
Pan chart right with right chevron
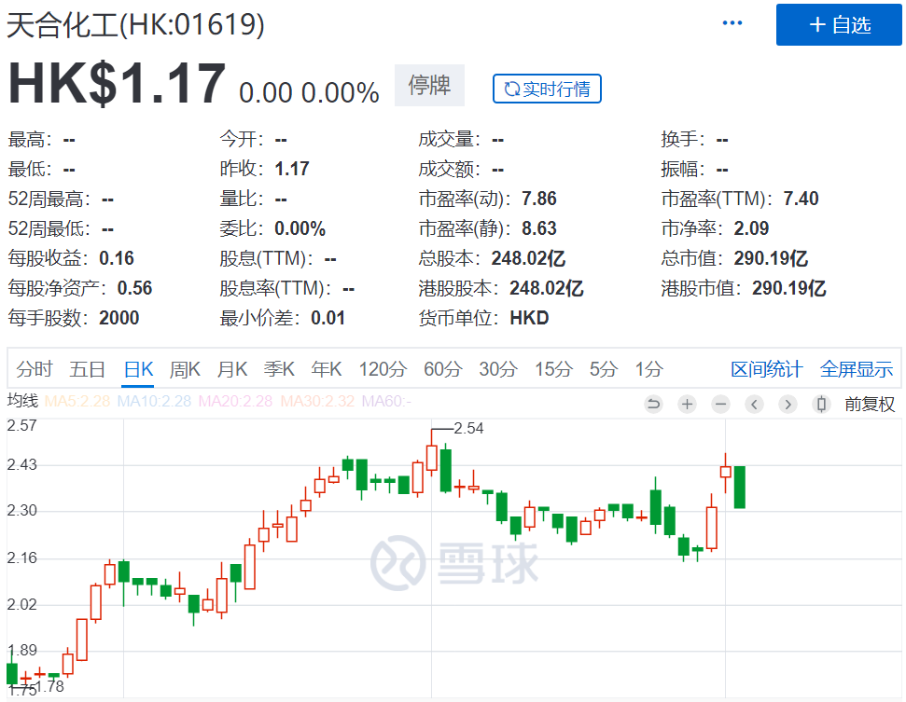coord(788,404)
